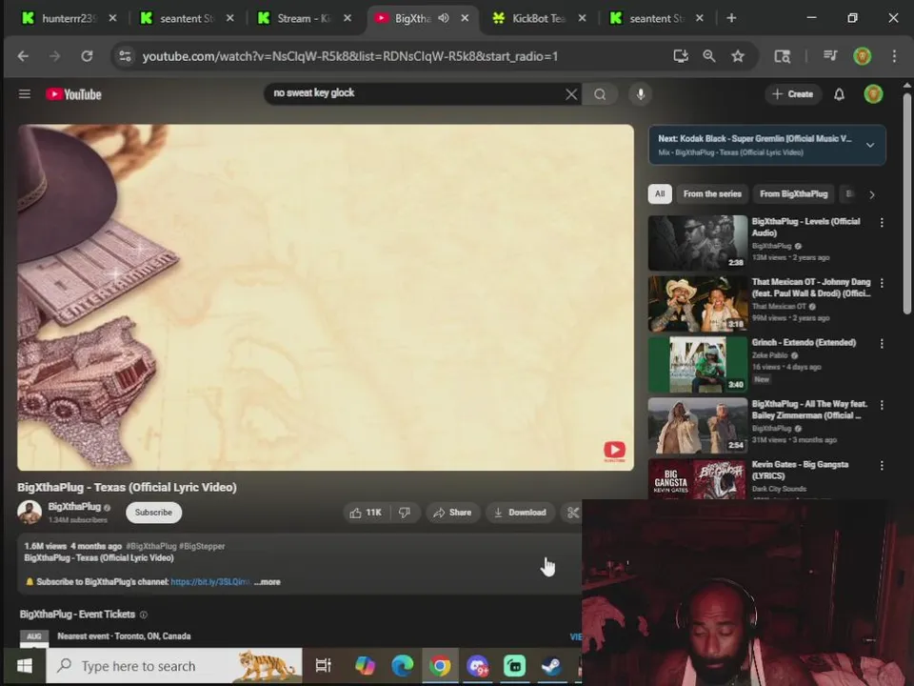Open the media controls icon in toolbar
Image resolution: width=914 pixels, height=686 pixels.
(x=830, y=55)
